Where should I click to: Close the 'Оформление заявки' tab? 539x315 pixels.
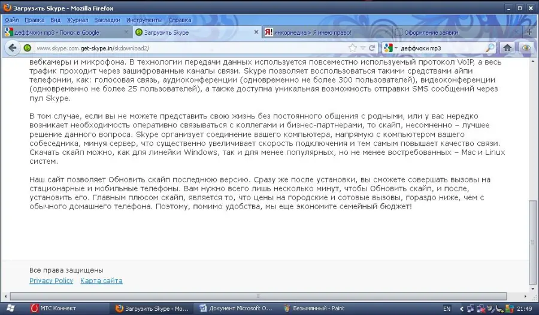pyautogui.click(x=516, y=32)
